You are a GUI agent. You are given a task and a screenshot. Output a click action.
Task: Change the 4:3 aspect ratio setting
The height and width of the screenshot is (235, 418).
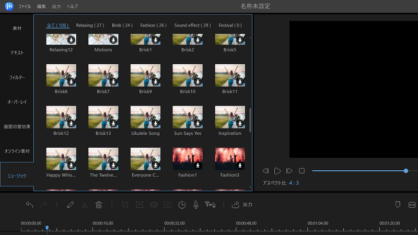(x=294, y=183)
